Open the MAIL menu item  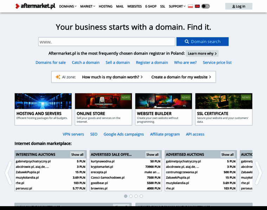(x=120, y=6)
